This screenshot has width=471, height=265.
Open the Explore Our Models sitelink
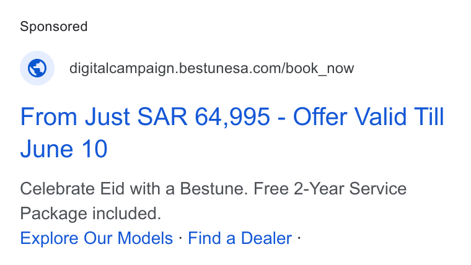97,238
